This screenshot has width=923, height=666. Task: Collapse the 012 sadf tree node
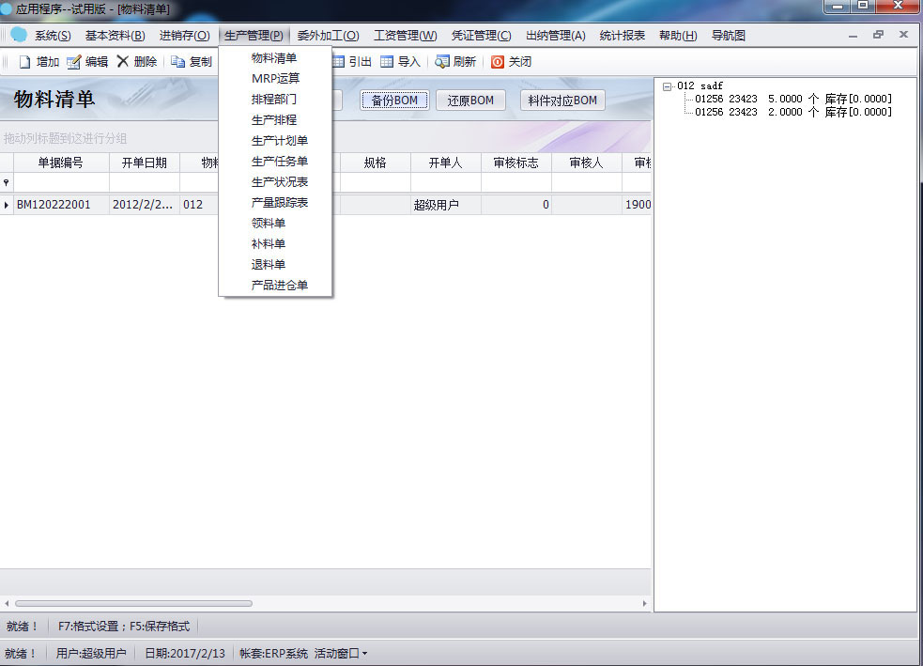(667, 86)
